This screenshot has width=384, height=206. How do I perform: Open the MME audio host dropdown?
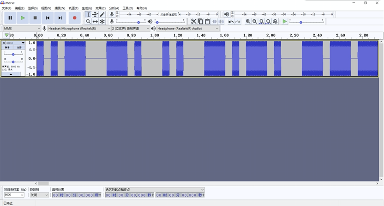22,29
